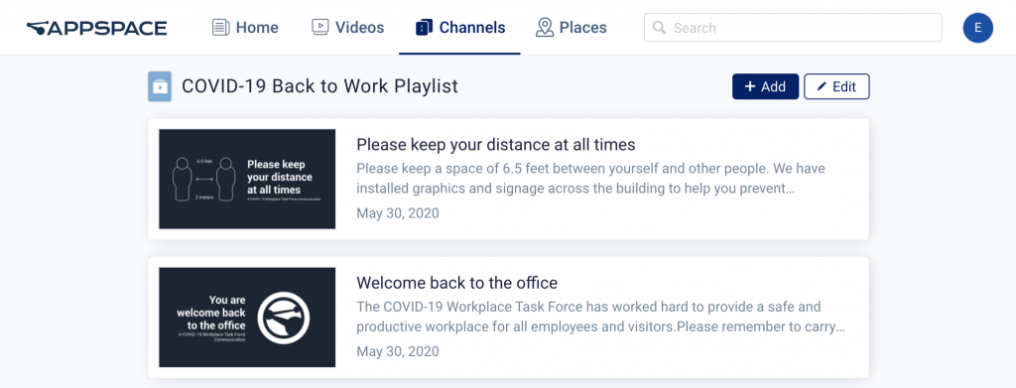Open "Welcome back to the office" title

[456, 283]
